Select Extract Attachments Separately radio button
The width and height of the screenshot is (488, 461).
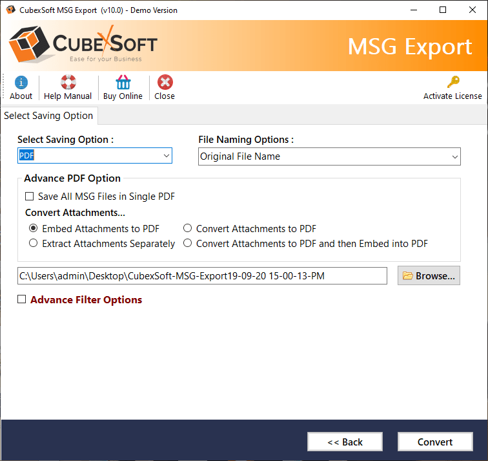pos(34,243)
